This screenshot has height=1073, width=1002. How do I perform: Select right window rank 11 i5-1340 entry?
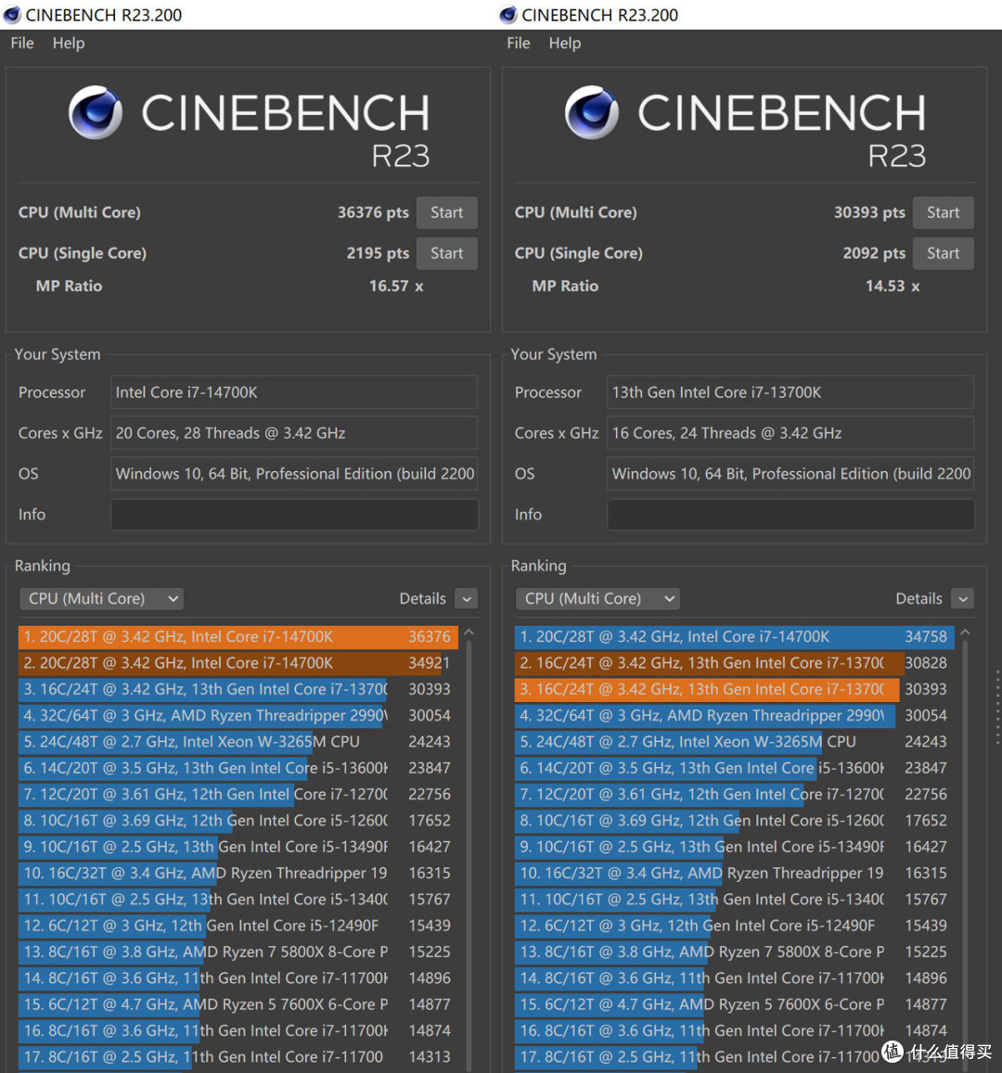[734, 900]
